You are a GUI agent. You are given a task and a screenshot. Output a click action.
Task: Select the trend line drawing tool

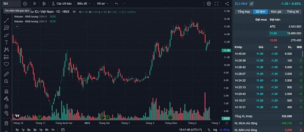6,20
